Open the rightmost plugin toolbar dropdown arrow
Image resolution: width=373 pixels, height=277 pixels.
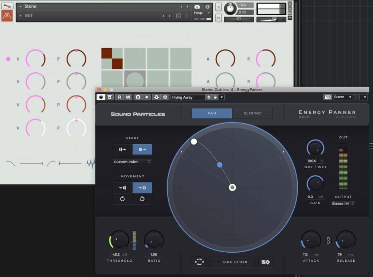[x=365, y=97]
